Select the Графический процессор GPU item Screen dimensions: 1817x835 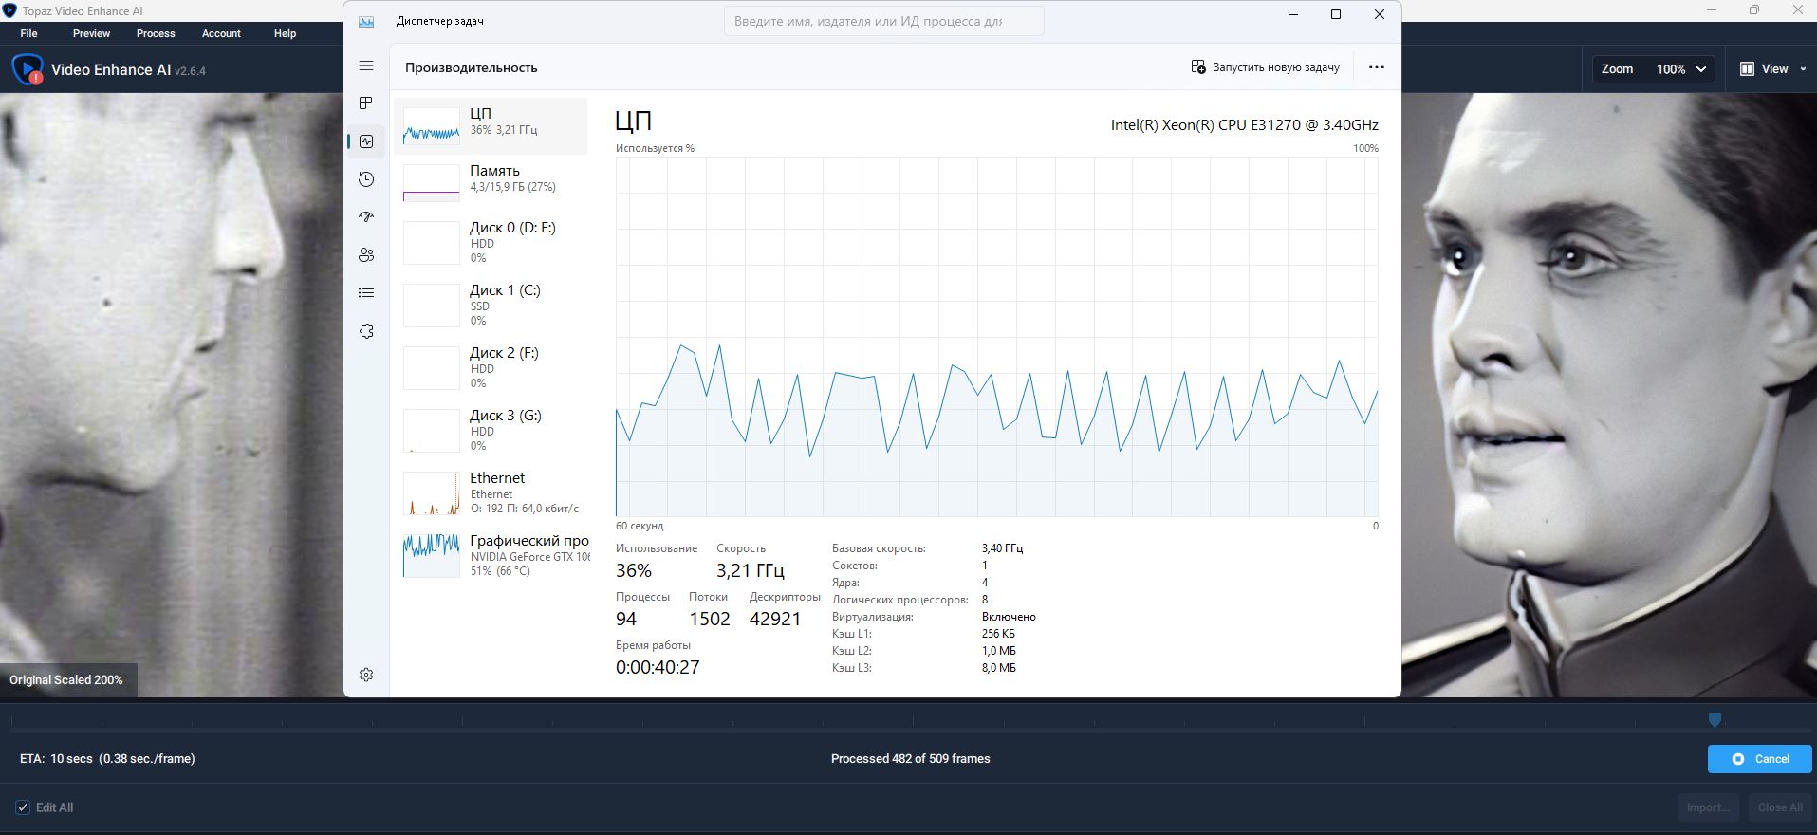(491, 555)
